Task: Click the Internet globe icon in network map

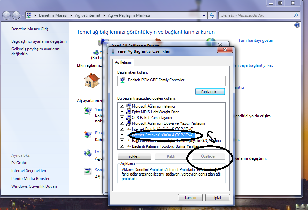Action: 211,42
